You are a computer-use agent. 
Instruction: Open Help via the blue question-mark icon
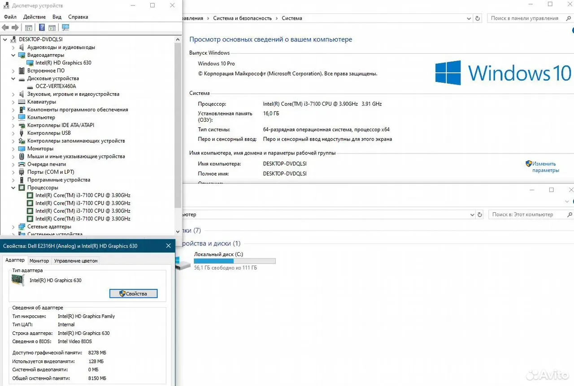click(x=42, y=28)
